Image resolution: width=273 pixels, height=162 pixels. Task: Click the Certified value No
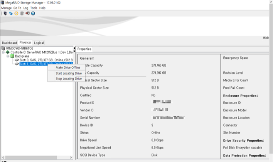coord(153,95)
